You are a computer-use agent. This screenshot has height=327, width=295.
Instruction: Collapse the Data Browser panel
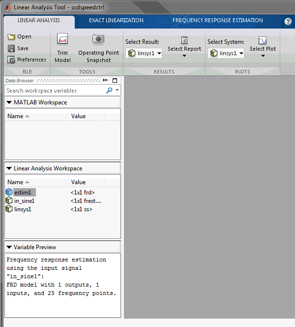pos(105,80)
